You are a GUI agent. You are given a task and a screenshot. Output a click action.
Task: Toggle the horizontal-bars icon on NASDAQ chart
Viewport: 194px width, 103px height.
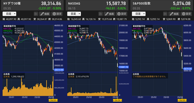click(x=101, y=14)
